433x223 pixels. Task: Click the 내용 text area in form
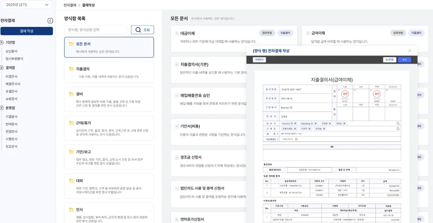[x=332, y=155]
